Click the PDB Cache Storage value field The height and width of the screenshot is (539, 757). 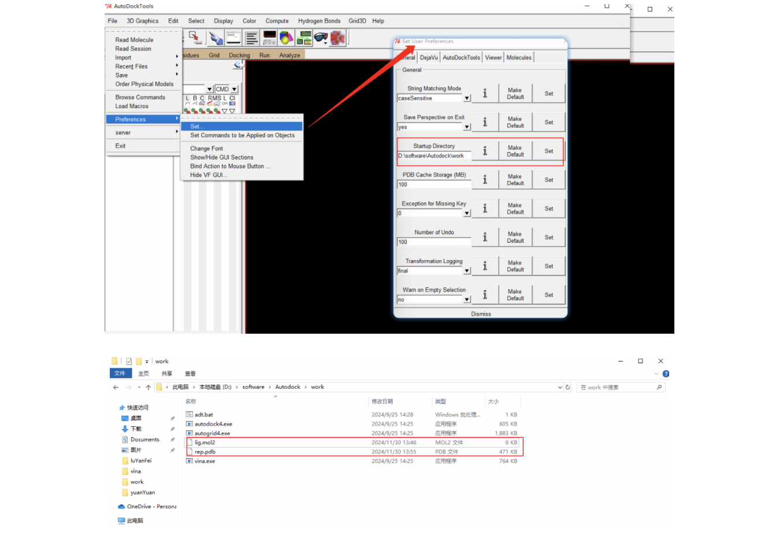(434, 184)
